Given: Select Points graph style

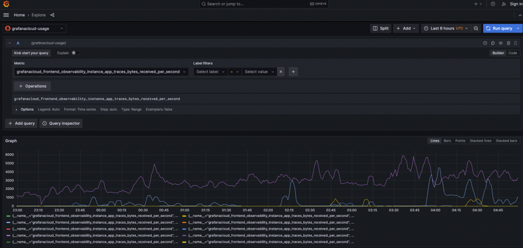Looking at the screenshot, I should (460, 141).
